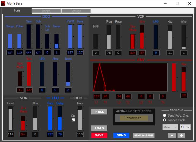Adjust the VCF Env depth slider
Screen dimensions: 196x142
[142, 37]
